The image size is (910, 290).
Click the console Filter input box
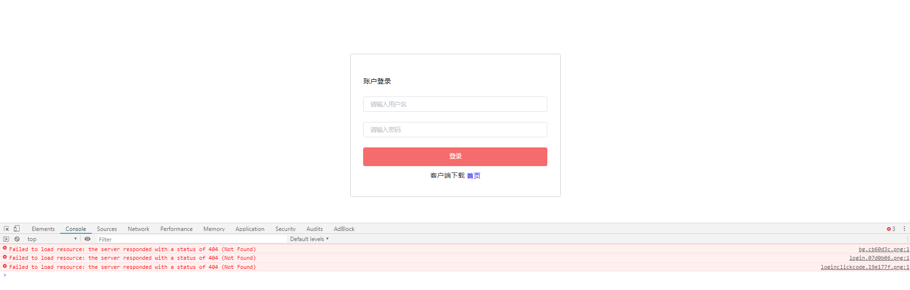[192, 239]
